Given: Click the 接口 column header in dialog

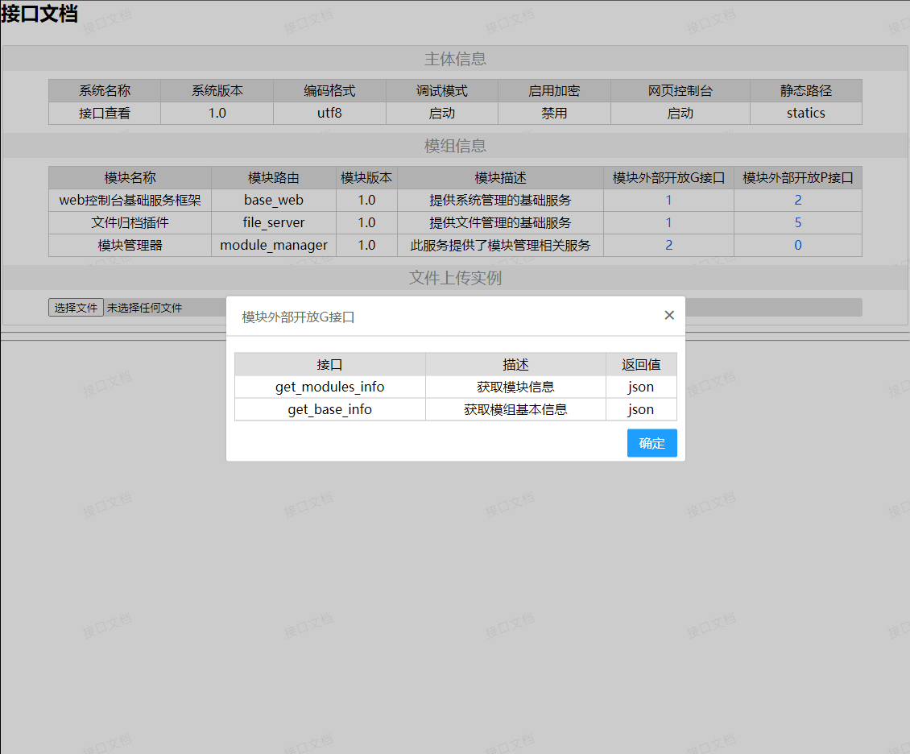Looking at the screenshot, I should (x=329, y=365).
